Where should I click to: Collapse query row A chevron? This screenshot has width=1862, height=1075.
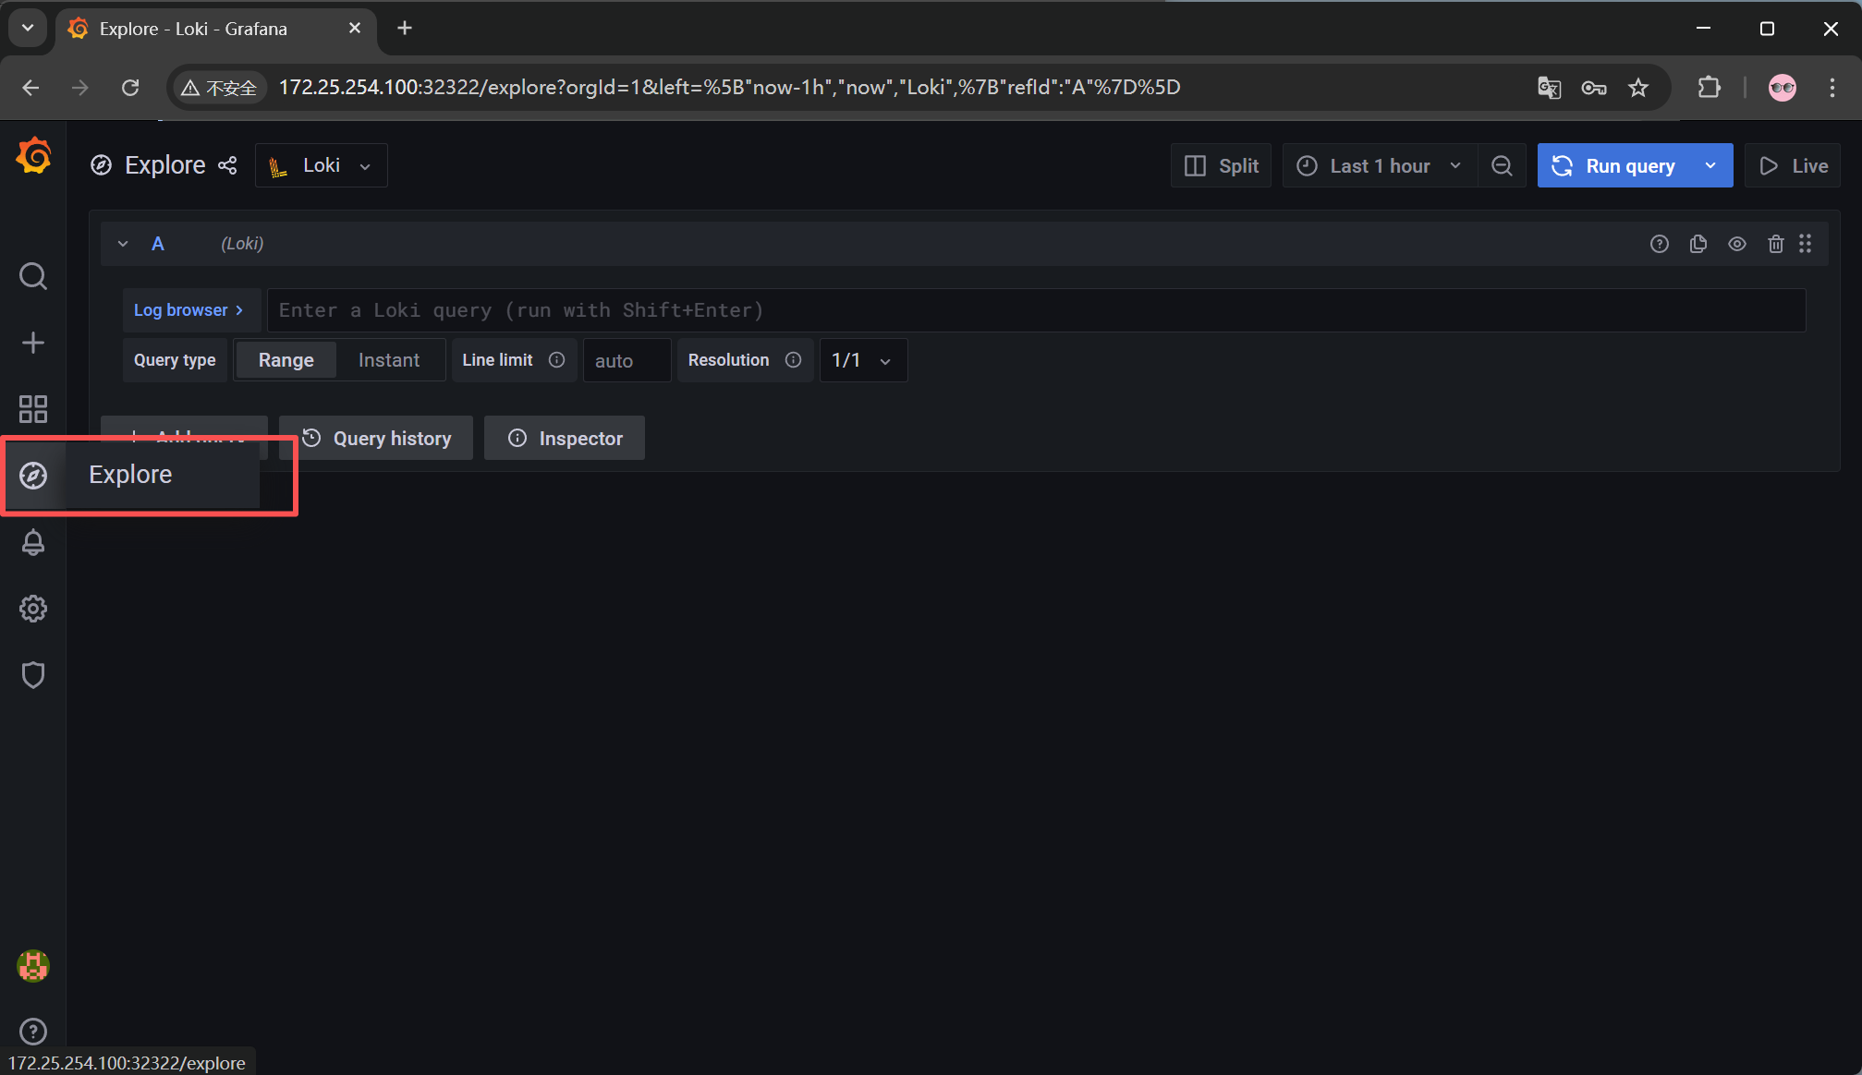pyautogui.click(x=123, y=244)
